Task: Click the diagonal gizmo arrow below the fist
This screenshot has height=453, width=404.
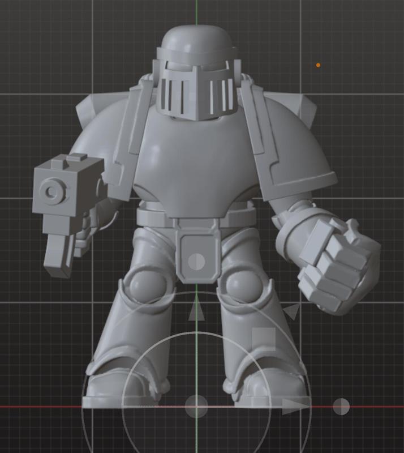Action: tap(291, 311)
